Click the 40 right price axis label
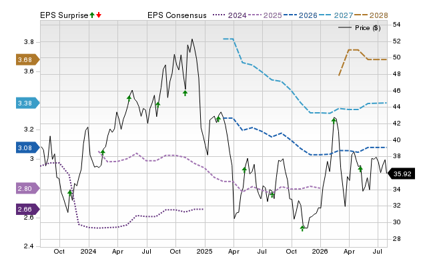This screenshot has width=427, height=255. (x=396, y=140)
